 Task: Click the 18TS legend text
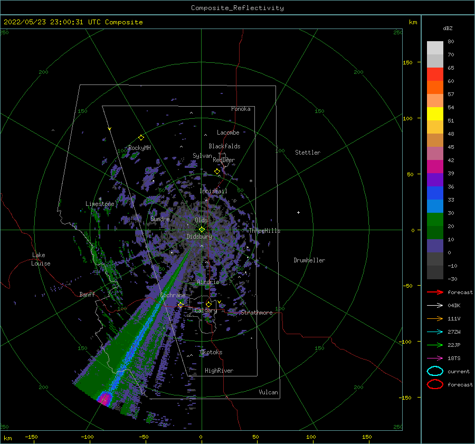click(x=454, y=358)
